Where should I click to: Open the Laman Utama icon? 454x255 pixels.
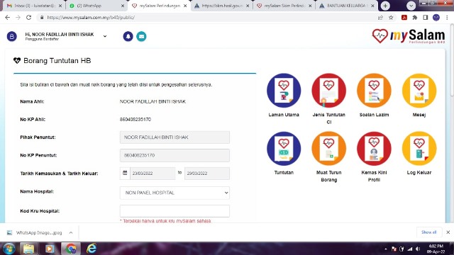tap(284, 91)
